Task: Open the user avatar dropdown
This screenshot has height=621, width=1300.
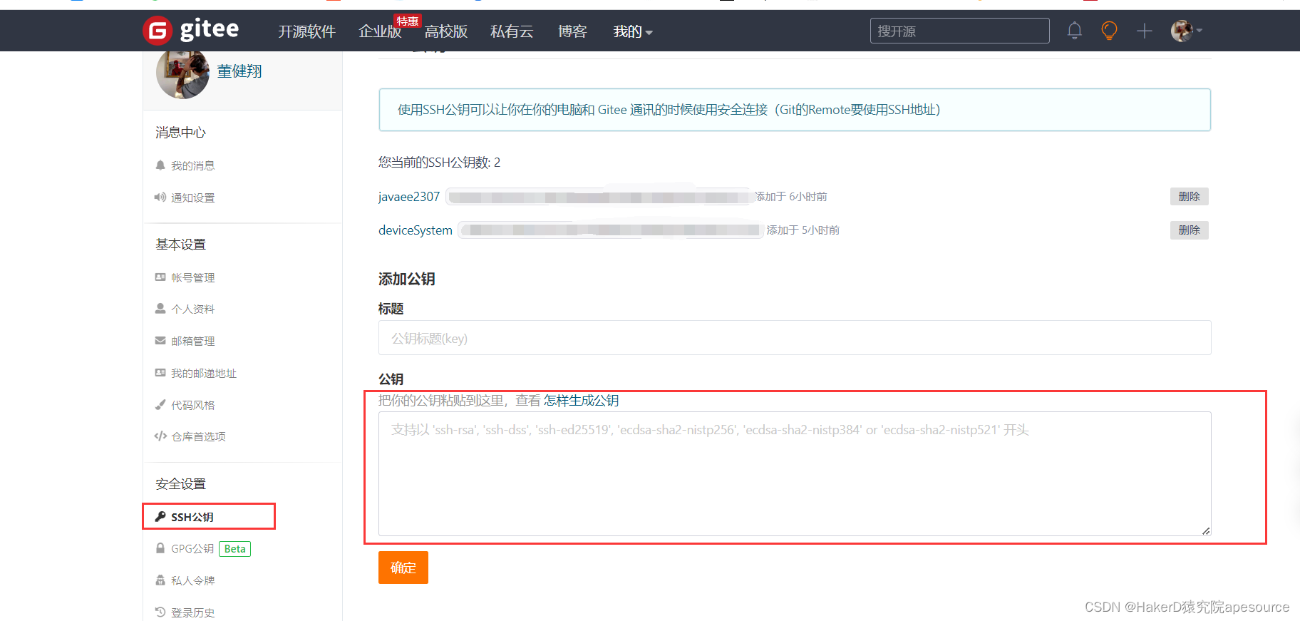Action: point(1186,31)
